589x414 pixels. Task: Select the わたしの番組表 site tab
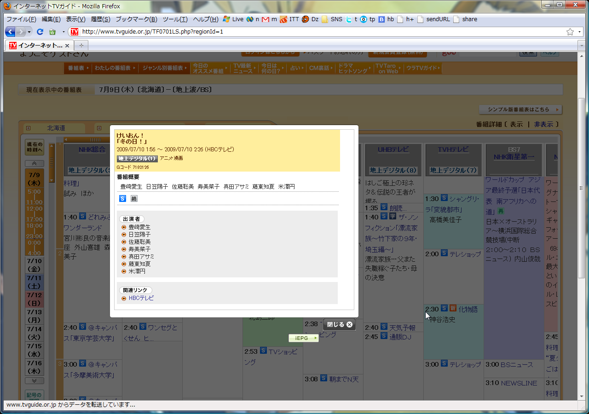115,68
